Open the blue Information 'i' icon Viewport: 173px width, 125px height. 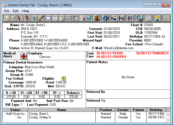[105, 18]
